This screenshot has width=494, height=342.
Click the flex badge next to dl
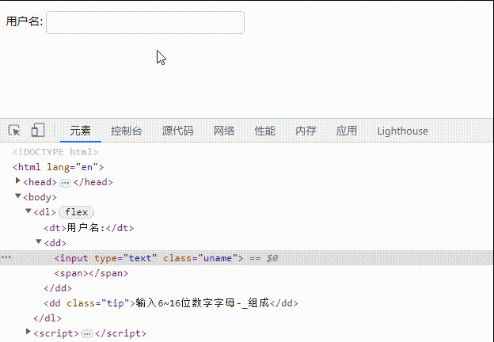pyautogui.click(x=76, y=212)
